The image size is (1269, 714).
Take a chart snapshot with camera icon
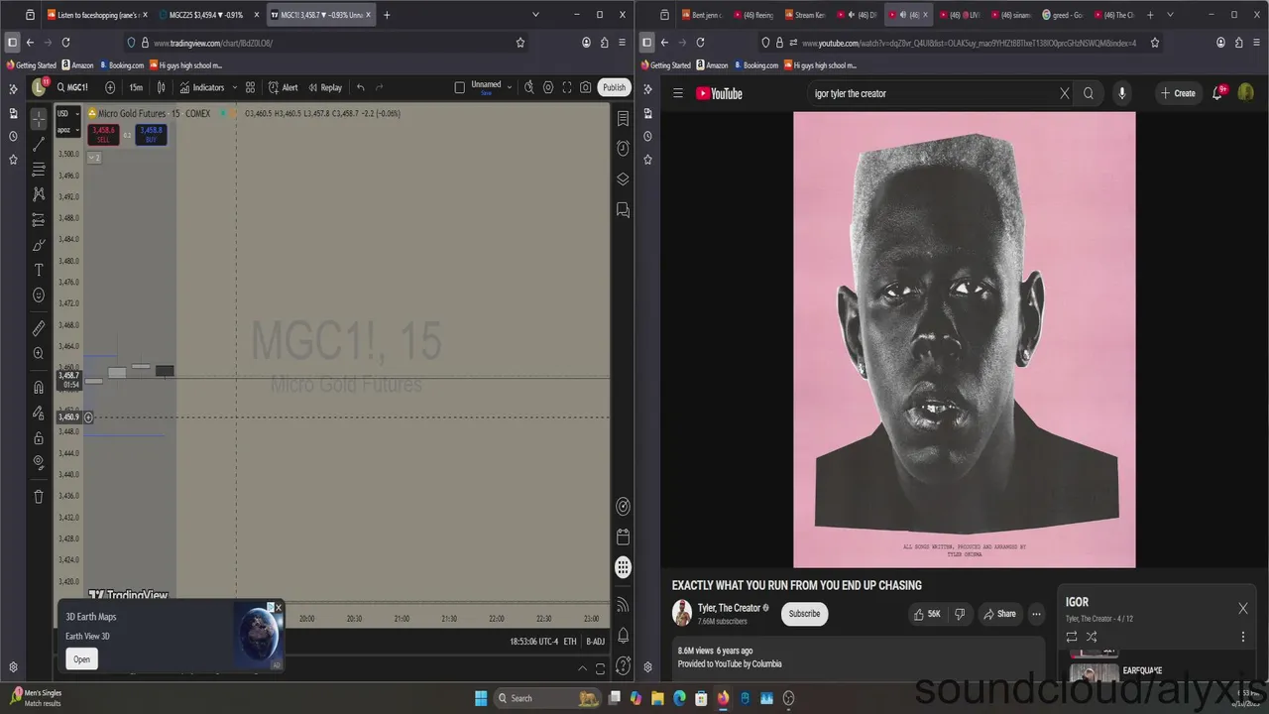586,87
